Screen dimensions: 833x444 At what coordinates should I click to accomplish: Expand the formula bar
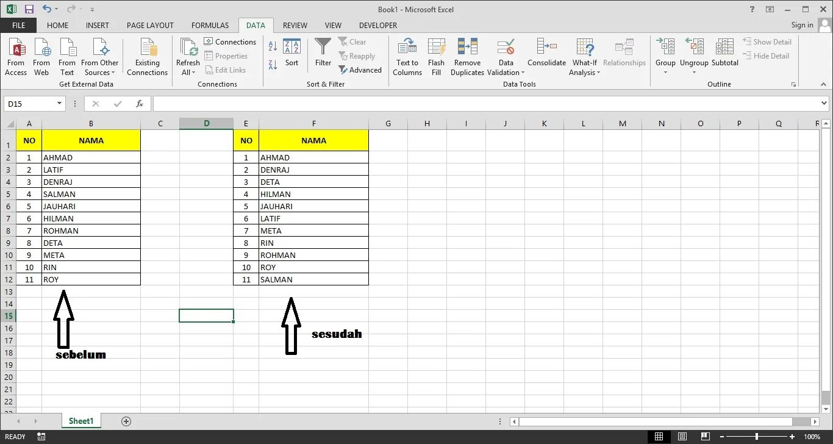point(824,104)
